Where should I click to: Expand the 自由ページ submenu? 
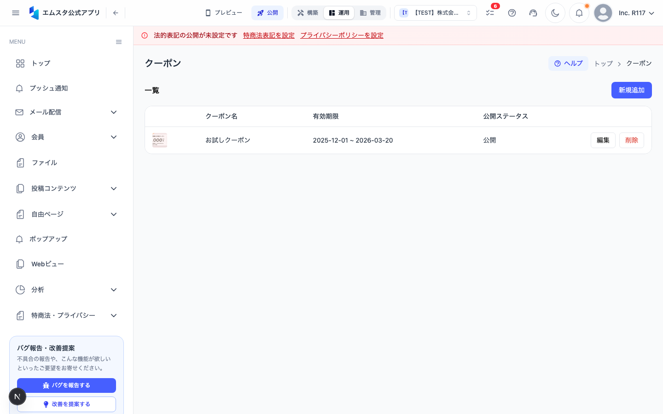(x=66, y=214)
